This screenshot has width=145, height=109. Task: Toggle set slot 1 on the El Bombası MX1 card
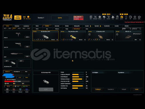[x=90, y=40]
